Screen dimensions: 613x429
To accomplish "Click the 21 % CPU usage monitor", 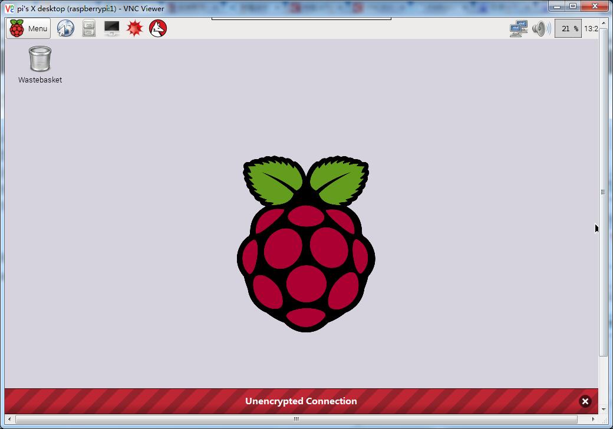I will [568, 28].
